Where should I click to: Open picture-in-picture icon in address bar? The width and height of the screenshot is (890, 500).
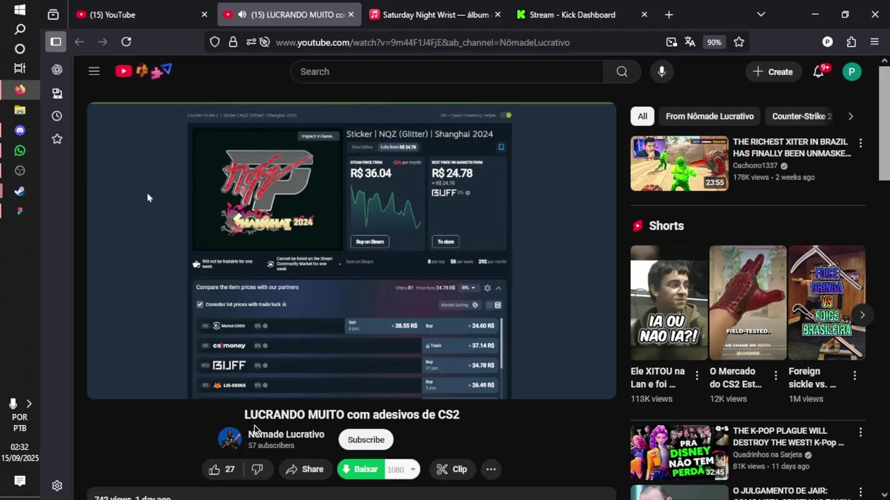671,42
